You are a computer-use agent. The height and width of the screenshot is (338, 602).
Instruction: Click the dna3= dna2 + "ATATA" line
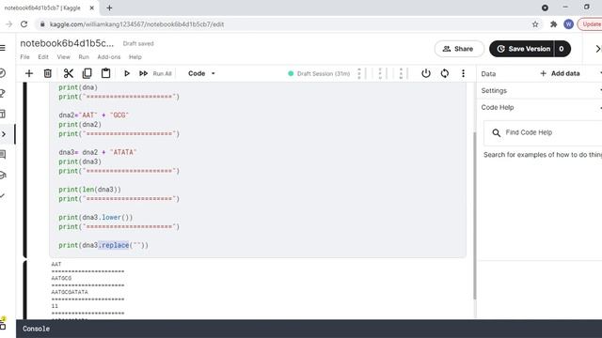[98, 152]
